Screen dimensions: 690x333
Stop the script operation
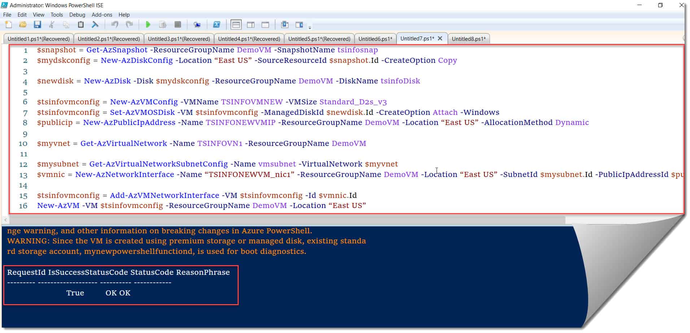177,25
